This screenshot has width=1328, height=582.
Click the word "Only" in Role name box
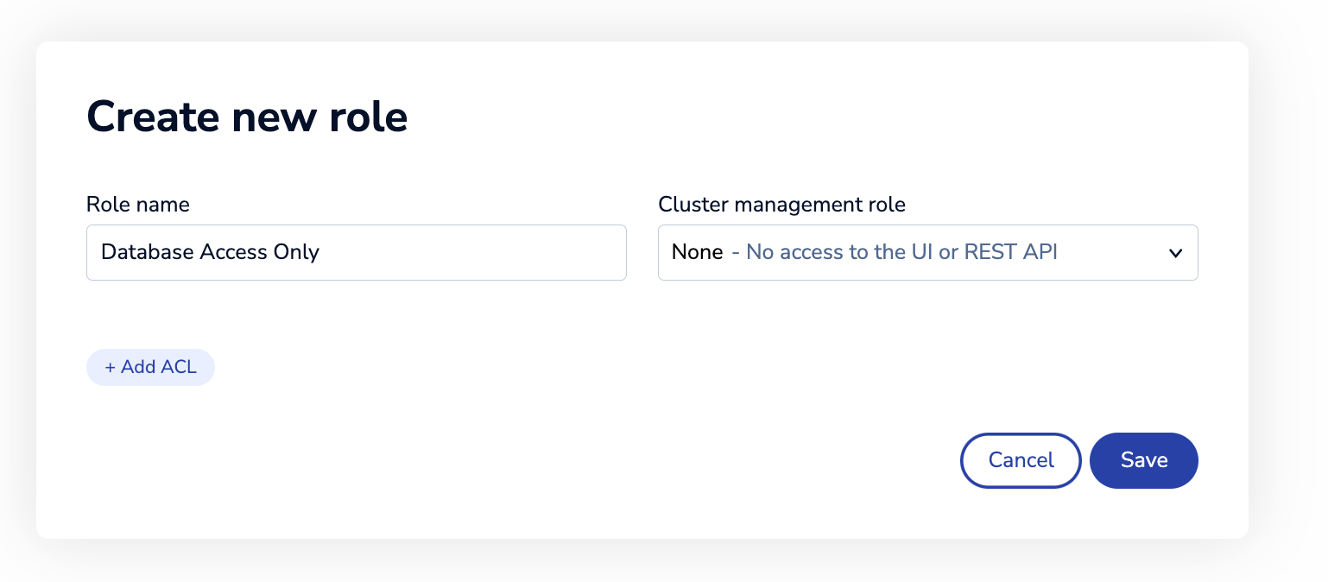(x=296, y=252)
